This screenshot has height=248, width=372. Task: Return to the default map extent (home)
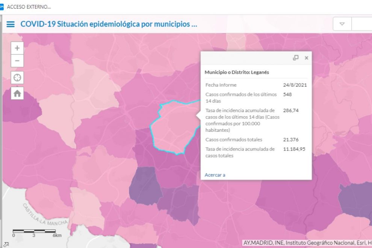pos(17,94)
